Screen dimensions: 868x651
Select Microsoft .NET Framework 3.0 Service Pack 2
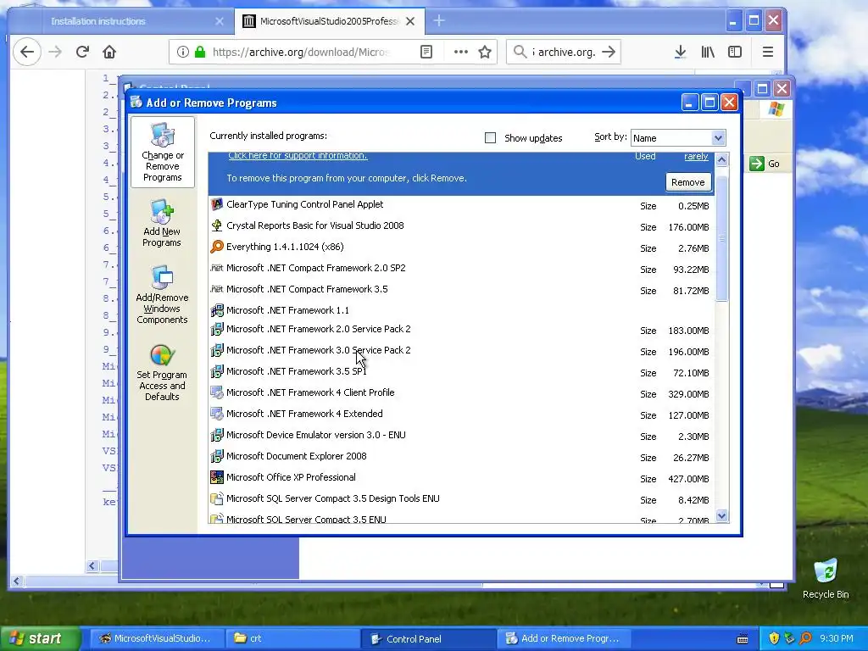point(462,350)
